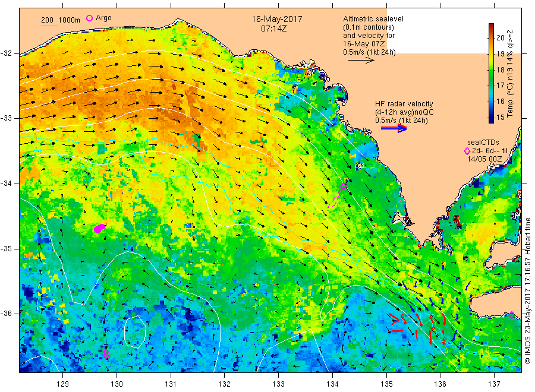Viewport: 535px width, 392px height.
Task: Click the '14/05 00Z' text
Action: coord(484,159)
